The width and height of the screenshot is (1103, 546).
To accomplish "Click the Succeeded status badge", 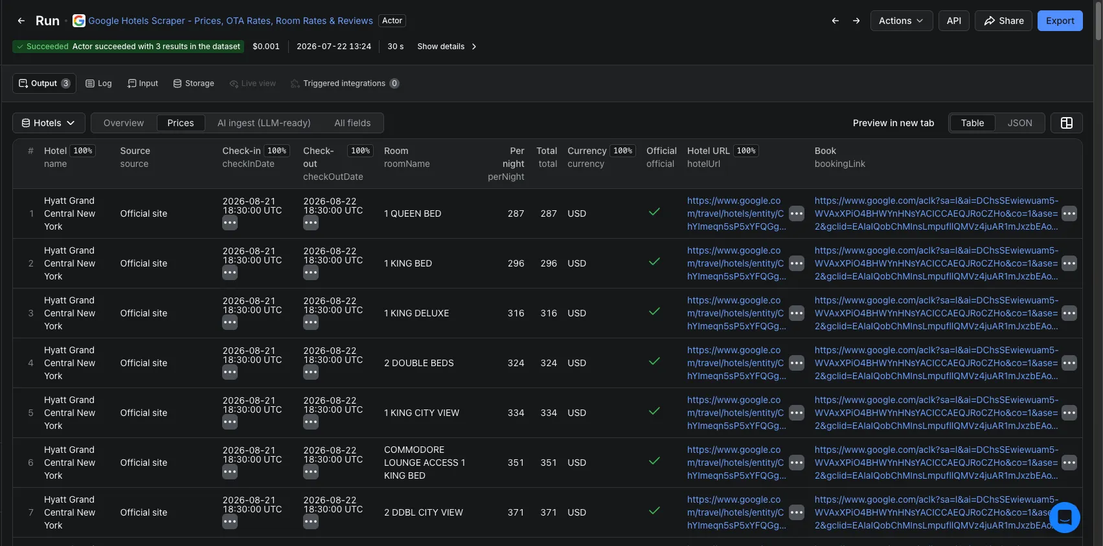I will (128, 47).
